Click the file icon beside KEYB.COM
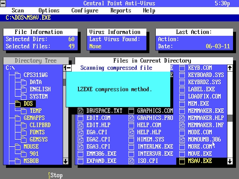The width and height of the screenshot is (239, 179). (x=182, y=68)
